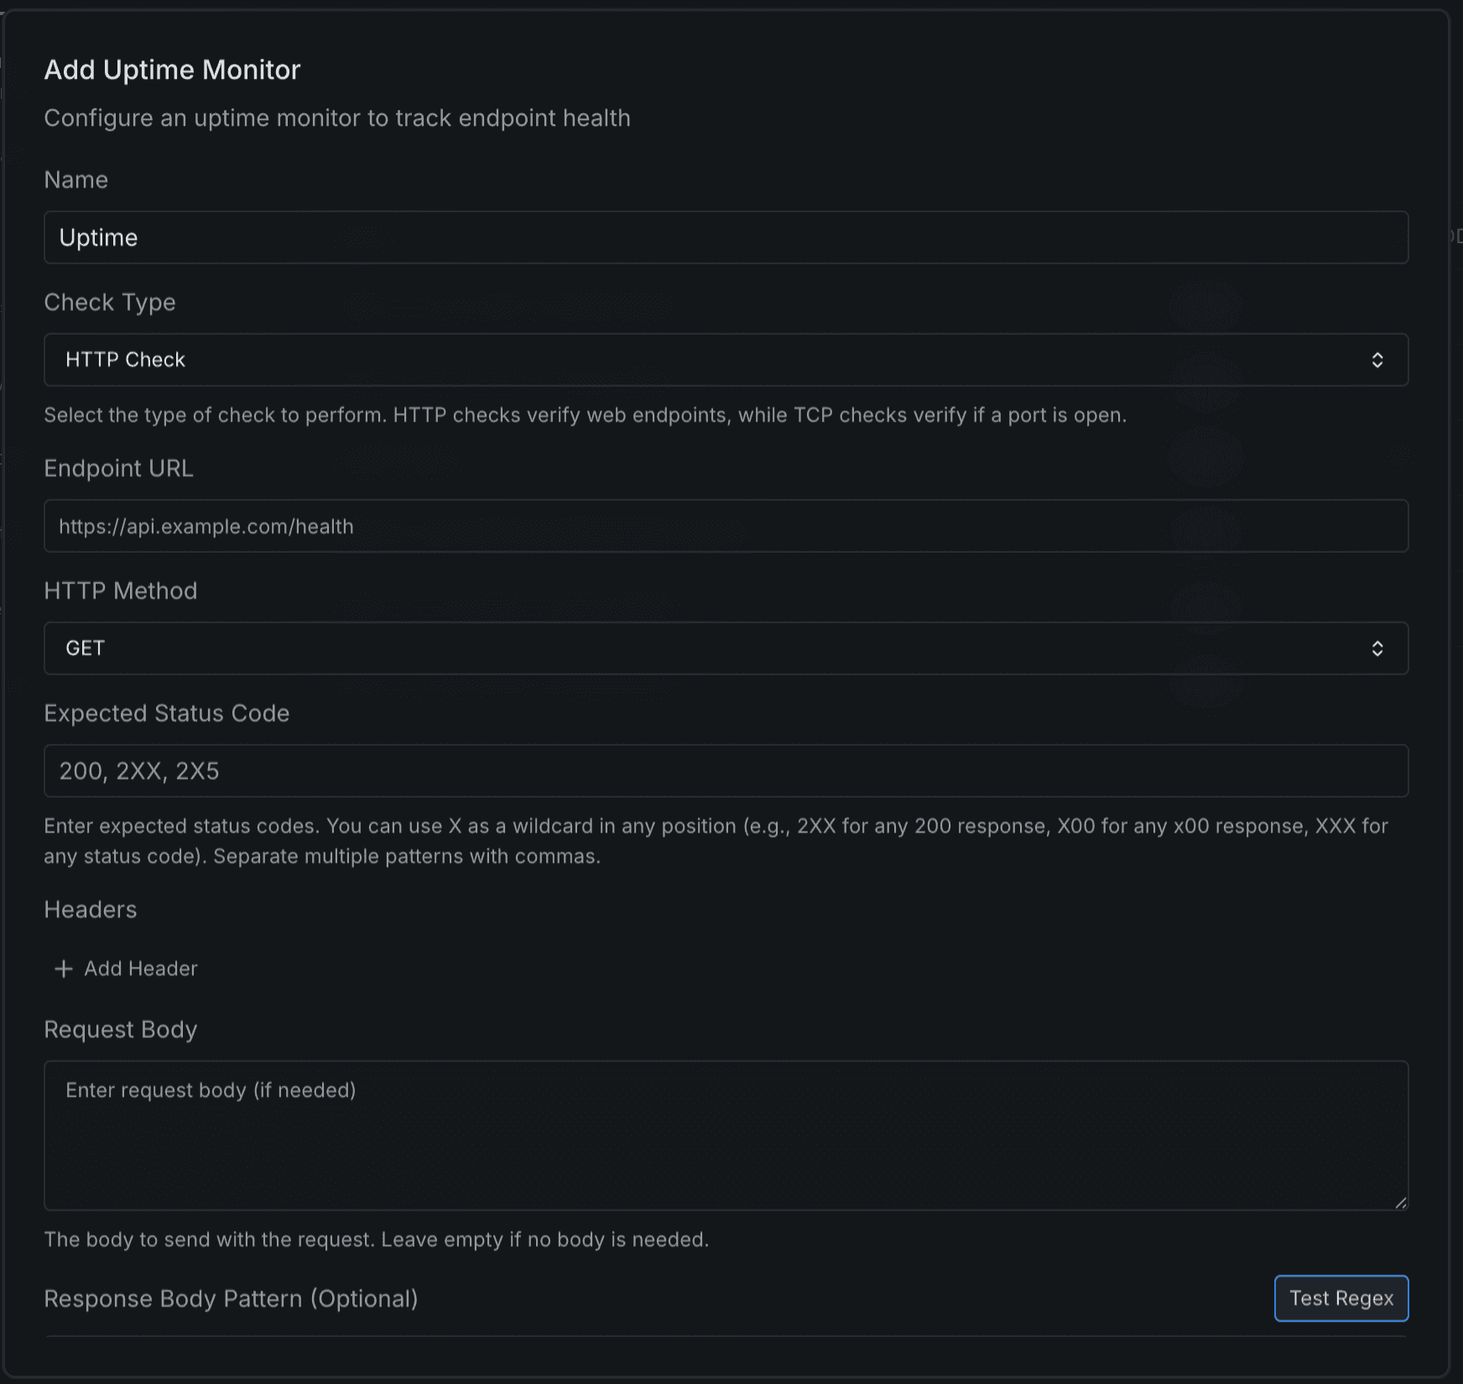The width and height of the screenshot is (1463, 1384).
Task: Click the Expected Status Code placeholder text
Action: tap(139, 770)
